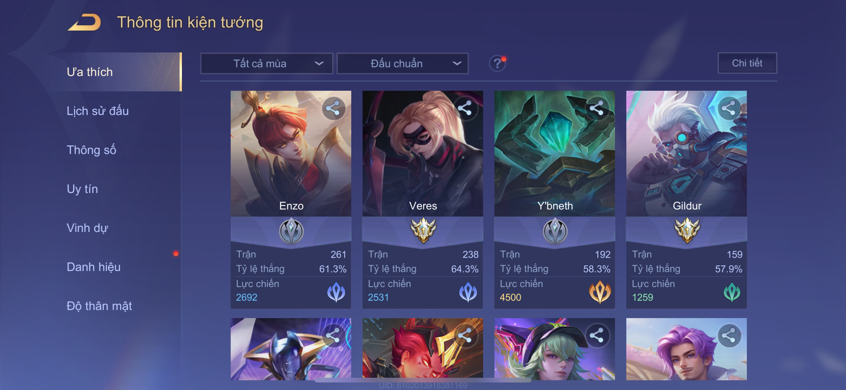Select the Danh hiệu tab

[93, 267]
